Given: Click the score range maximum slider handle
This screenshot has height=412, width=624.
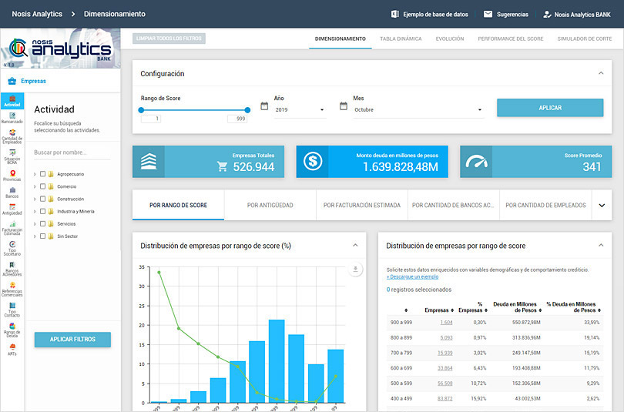Looking at the screenshot, I should pyautogui.click(x=247, y=110).
